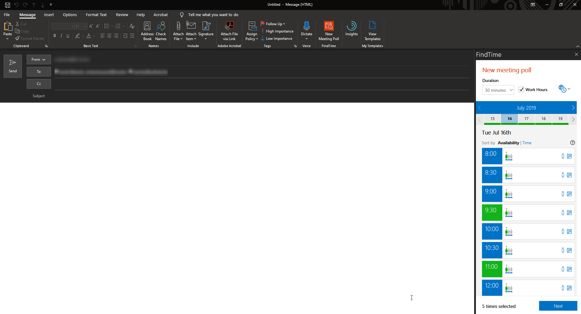Open the Address Book
This screenshot has width=581, height=314.
[147, 31]
